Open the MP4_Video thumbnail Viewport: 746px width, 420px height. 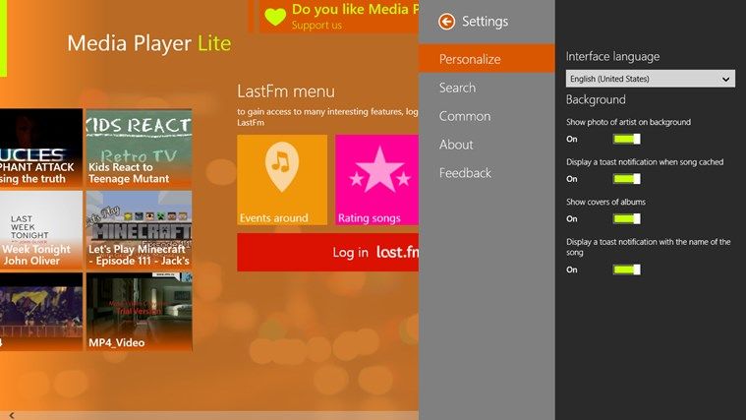pos(139,312)
